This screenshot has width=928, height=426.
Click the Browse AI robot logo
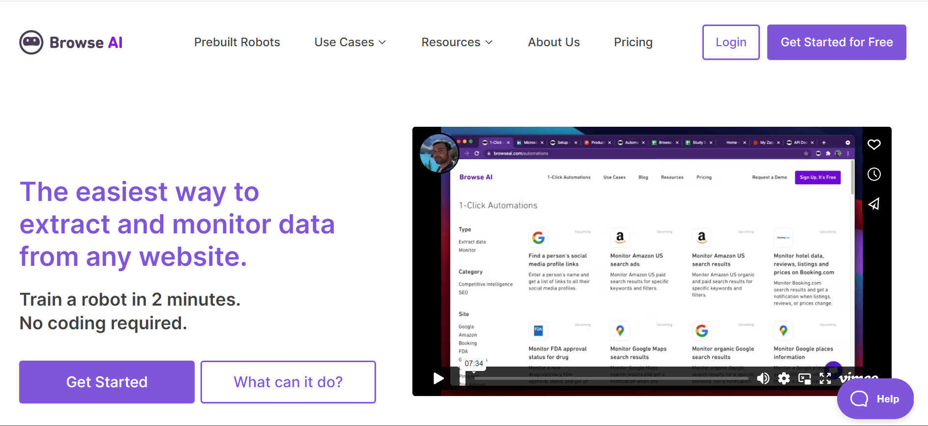coord(31,42)
